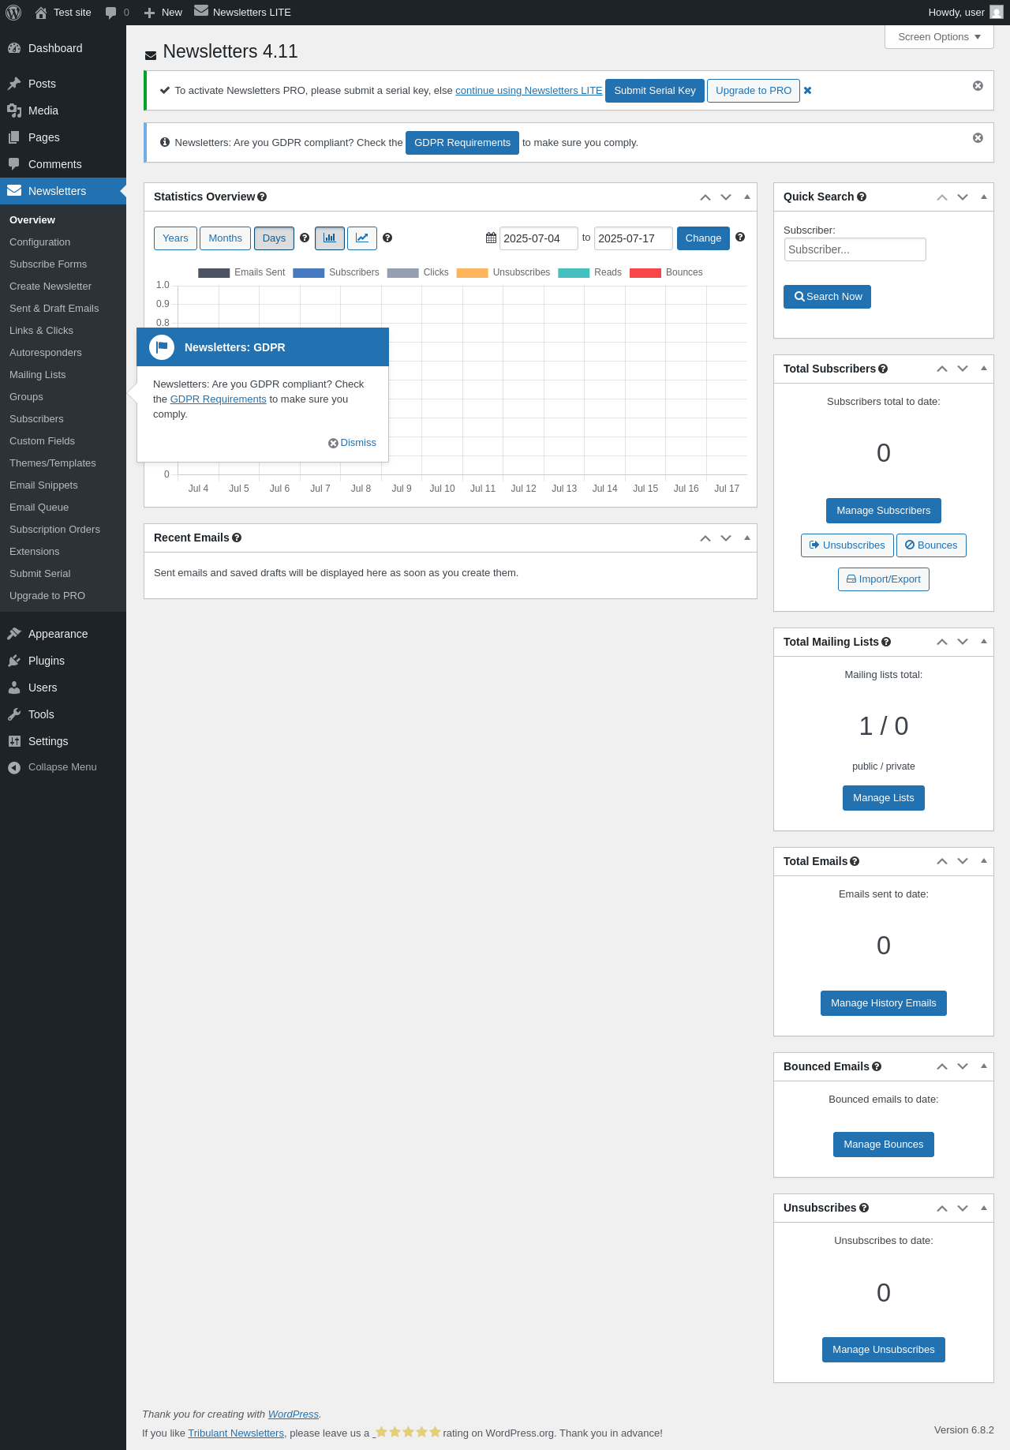Click the Submit Serial Key button
Image resolution: width=1010 pixels, height=1450 pixels.
click(655, 91)
